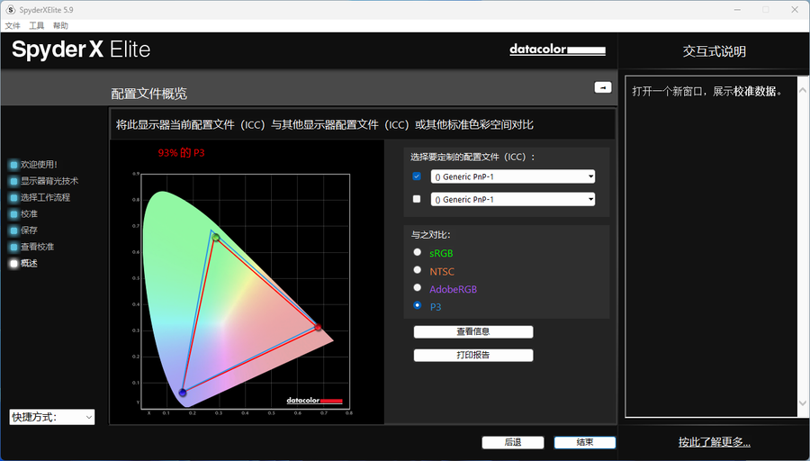Uncheck the first Generic PnP-1 profile checkbox

click(417, 176)
